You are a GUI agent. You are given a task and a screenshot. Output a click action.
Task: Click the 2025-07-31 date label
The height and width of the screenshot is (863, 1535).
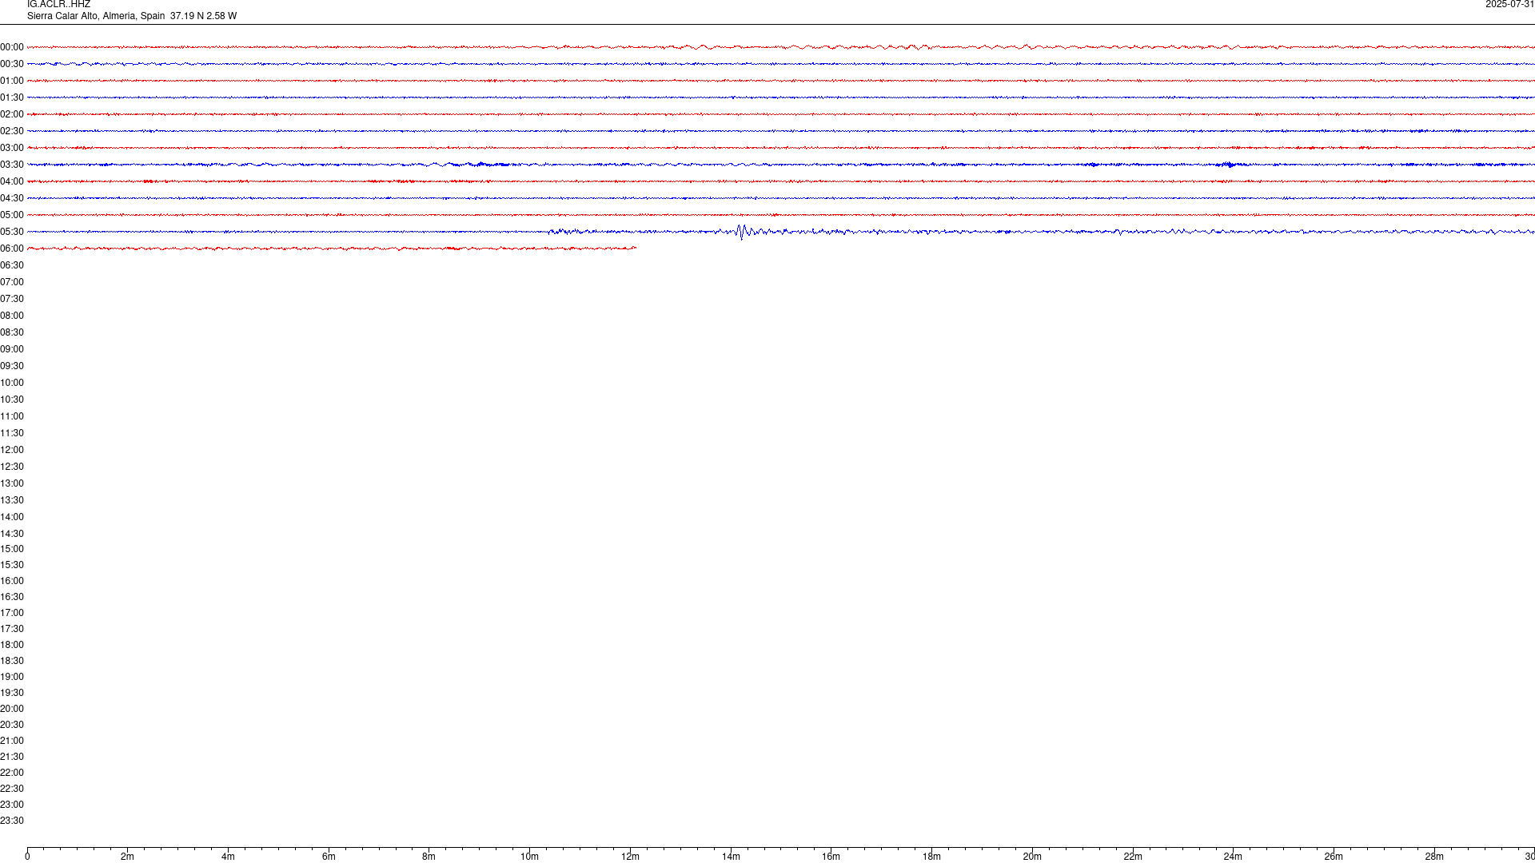pyautogui.click(x=1509, y=5)
